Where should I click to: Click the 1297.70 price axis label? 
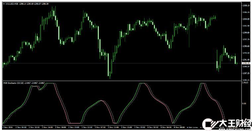246,39
